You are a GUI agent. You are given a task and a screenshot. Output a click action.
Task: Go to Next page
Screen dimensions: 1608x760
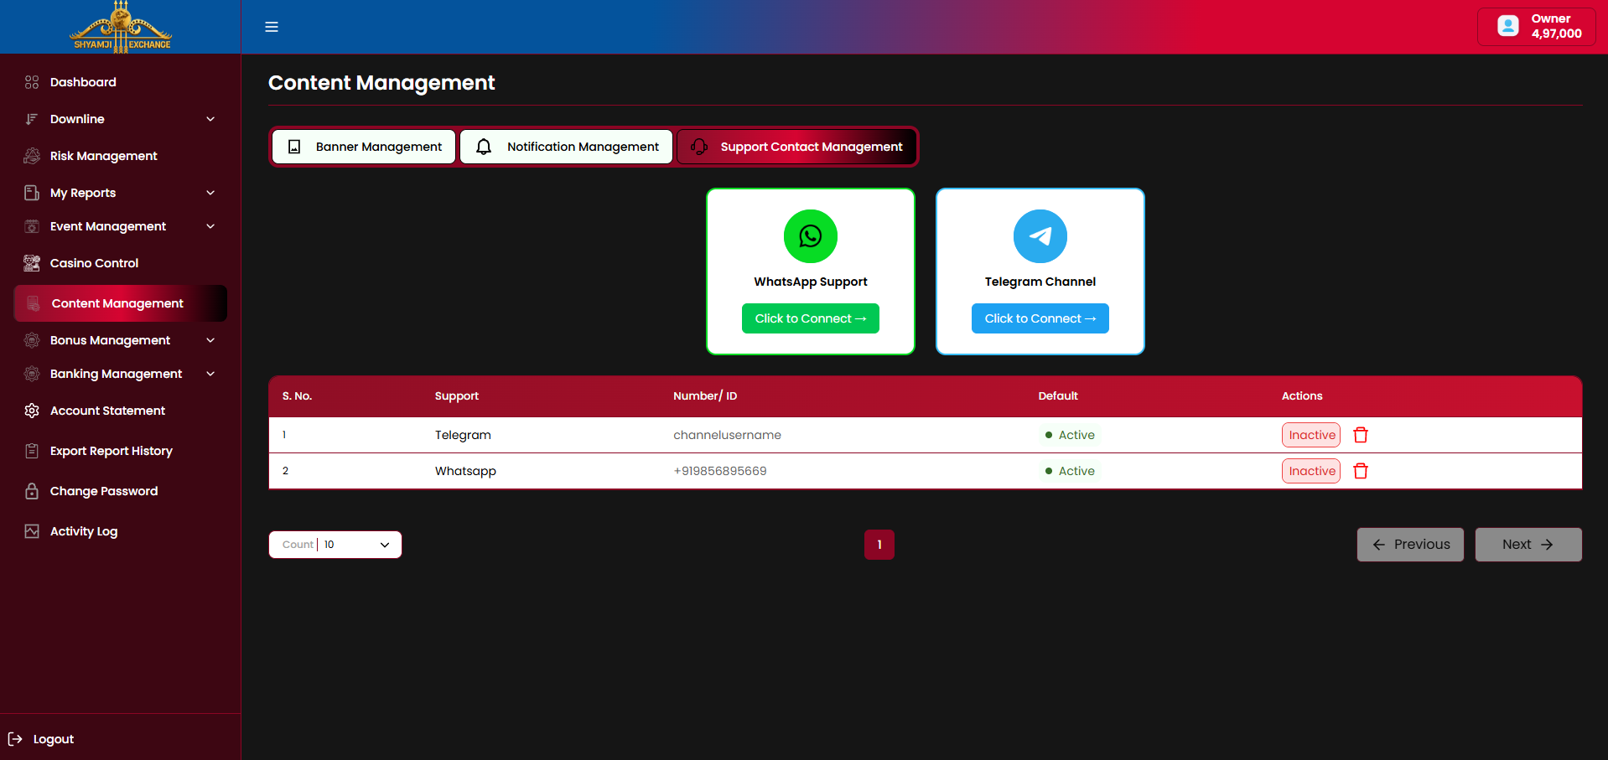click(1528, 545)
